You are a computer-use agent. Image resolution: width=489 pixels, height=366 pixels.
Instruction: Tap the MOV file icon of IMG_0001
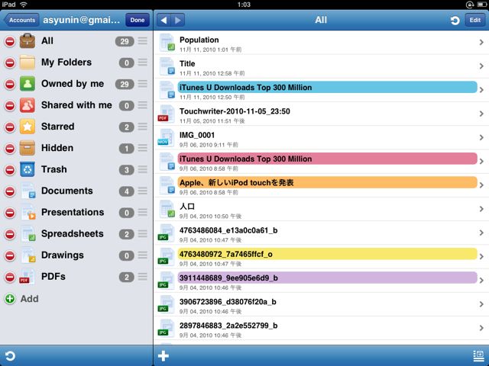pos(166,137)
